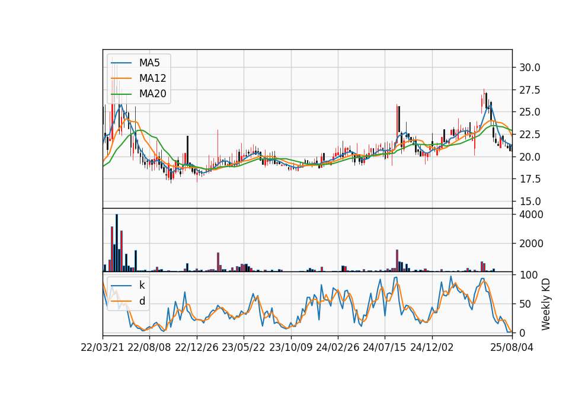Click the 25/08/04 date tick label
This screenshot has width=569, height=409.
click(512, 348)
